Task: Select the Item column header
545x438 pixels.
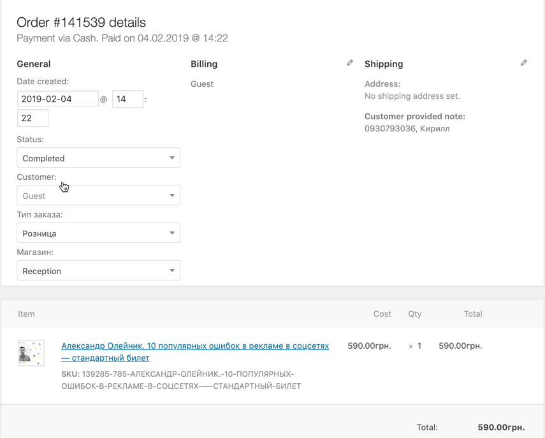Action: point(26,314)
